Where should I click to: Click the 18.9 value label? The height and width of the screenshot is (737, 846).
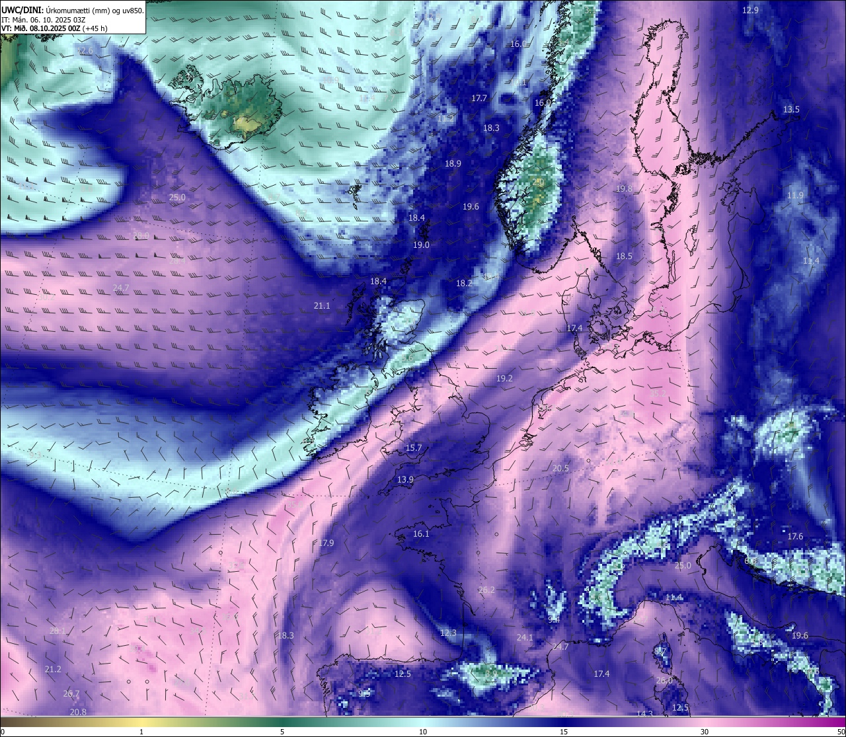click(453, 163)
